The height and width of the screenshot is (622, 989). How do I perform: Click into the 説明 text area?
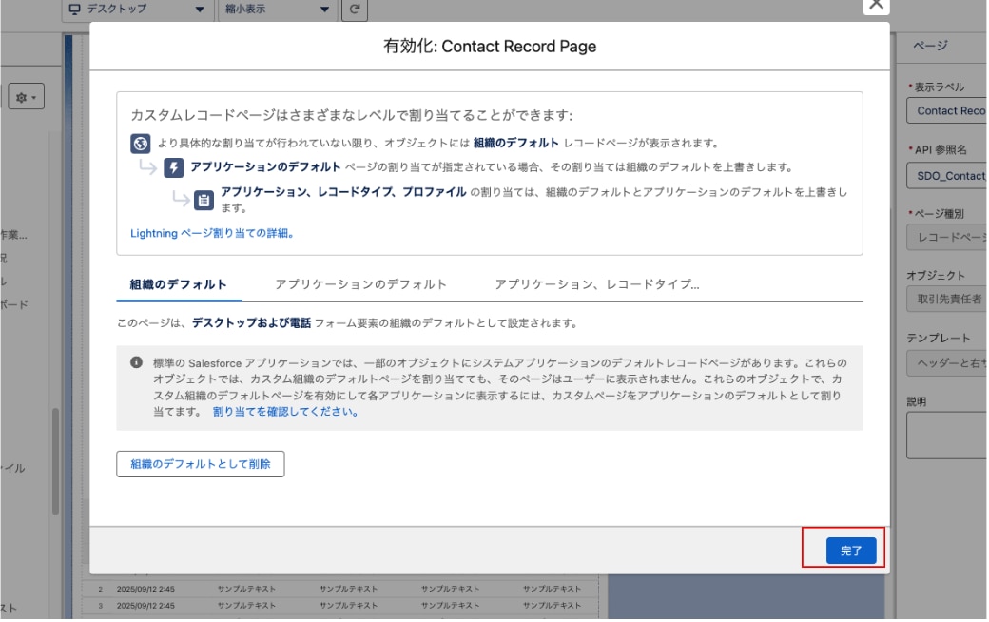pyautogui.click(x=946, y=435)
